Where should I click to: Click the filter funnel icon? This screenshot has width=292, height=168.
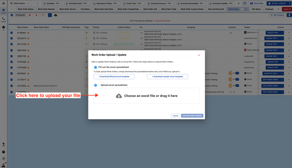coord(244,3)
